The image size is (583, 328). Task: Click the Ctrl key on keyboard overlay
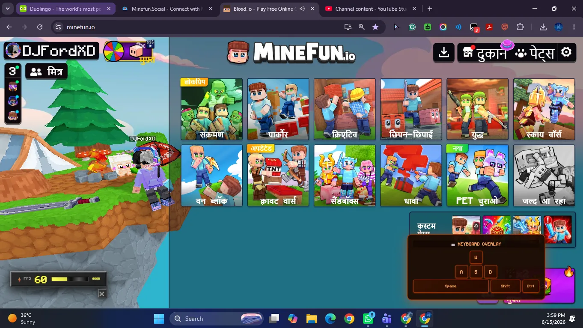click(531, 286)
